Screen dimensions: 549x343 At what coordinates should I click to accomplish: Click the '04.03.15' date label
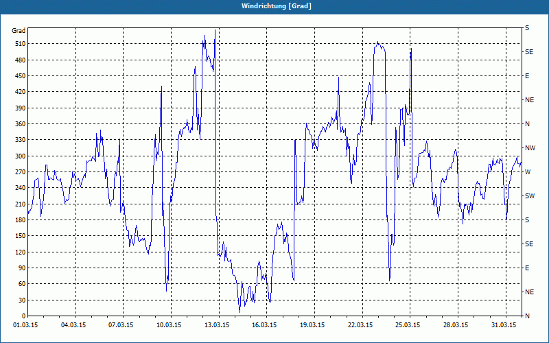pyautogui.click(x=73, y=325)
